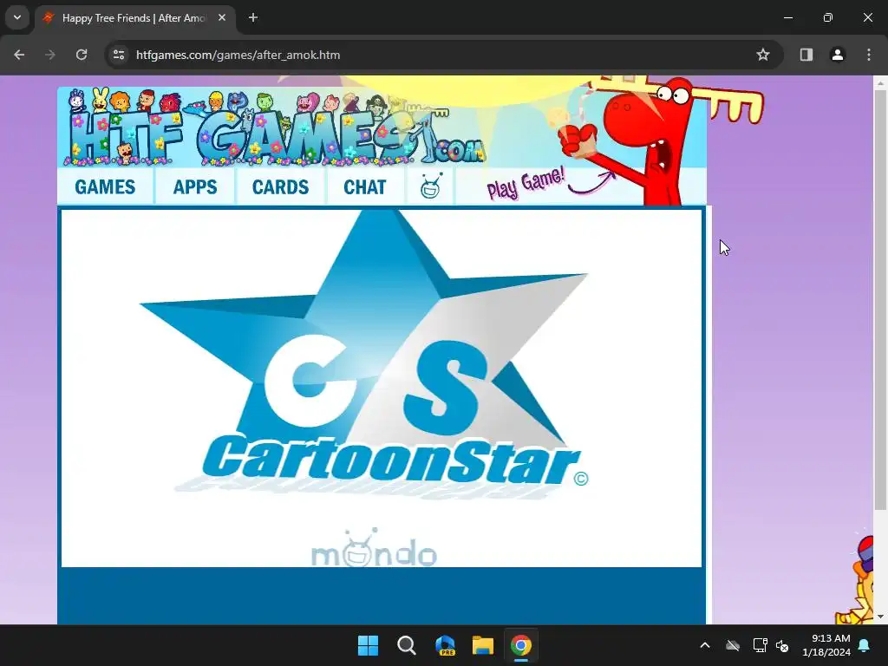Open the Chrome side panel

806,55
